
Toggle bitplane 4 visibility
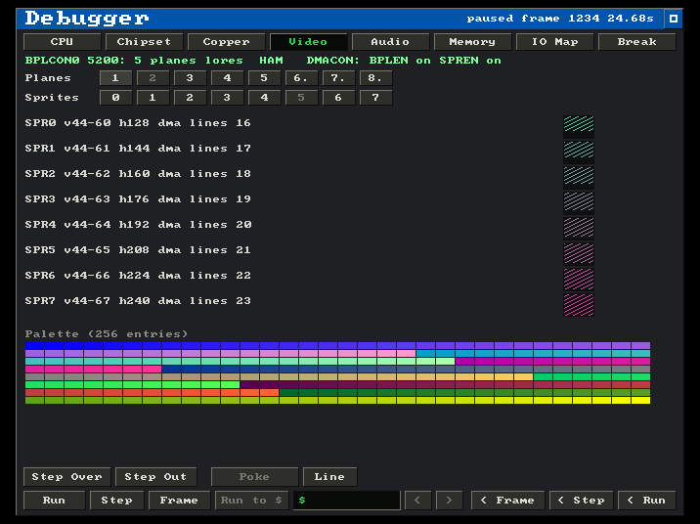point(227,78)
